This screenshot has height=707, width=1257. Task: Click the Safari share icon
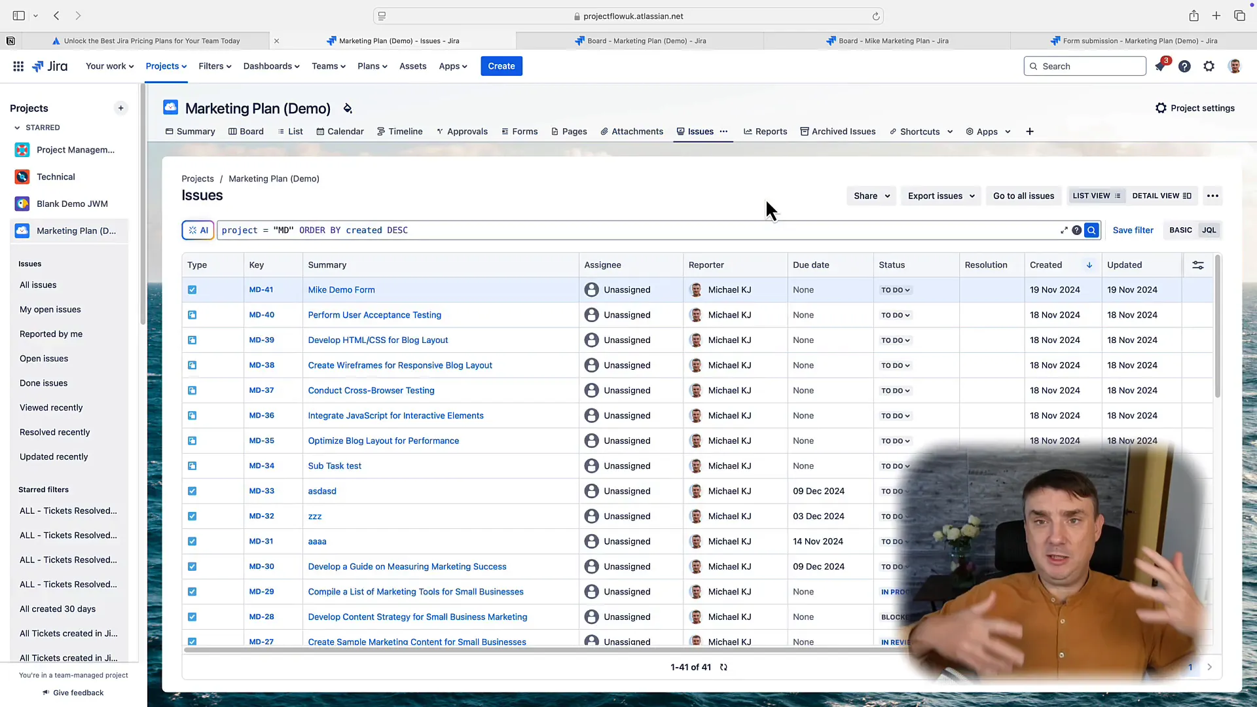pos(1194,16)
